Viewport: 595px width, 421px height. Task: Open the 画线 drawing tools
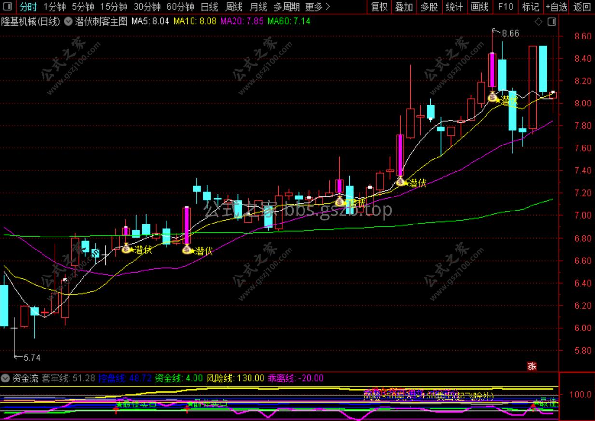480,7
